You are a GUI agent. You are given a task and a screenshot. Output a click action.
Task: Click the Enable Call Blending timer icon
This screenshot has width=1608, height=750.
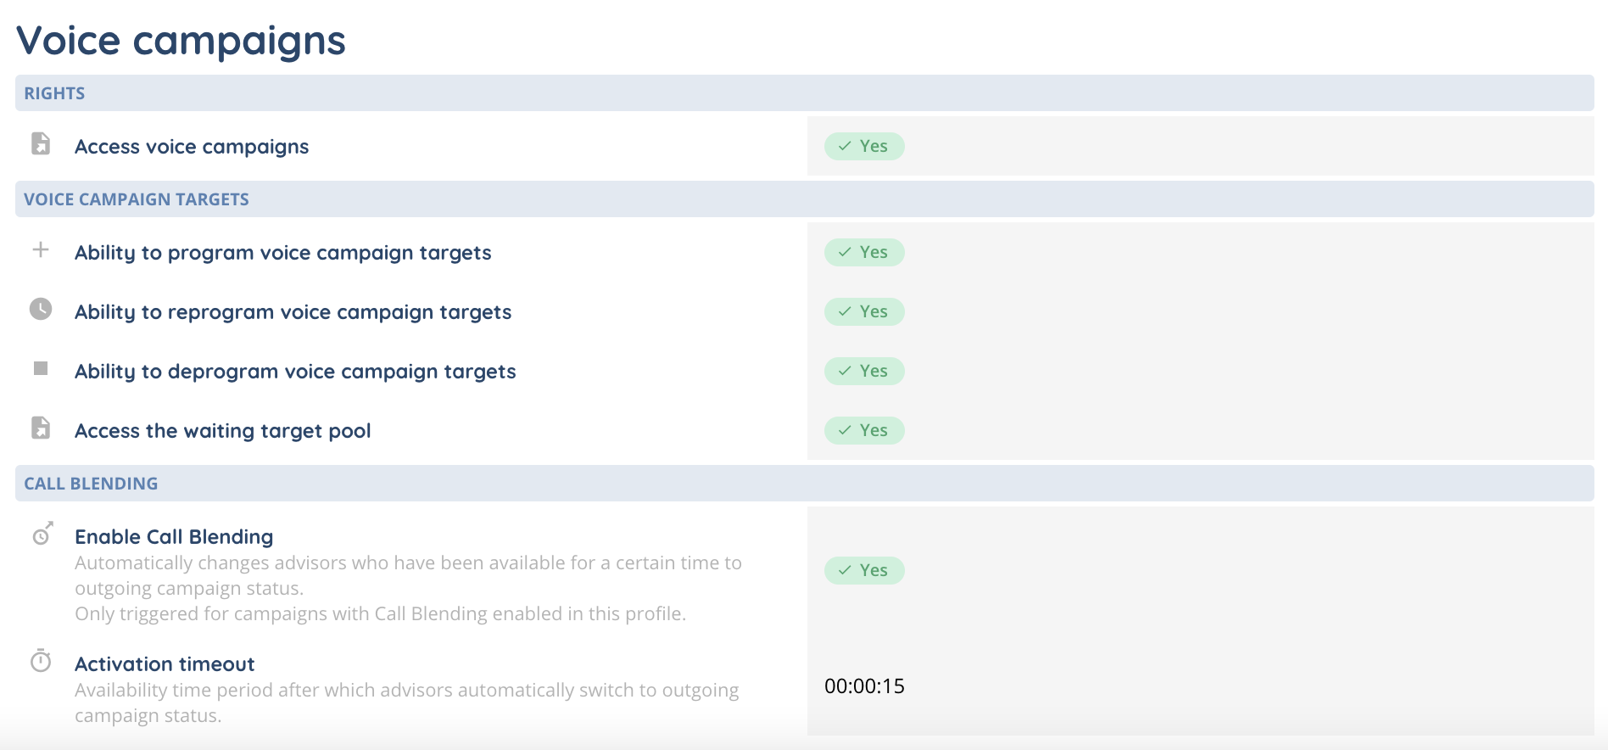(42, 535)
